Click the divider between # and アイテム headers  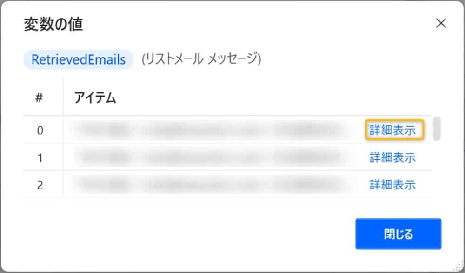tap(63, 98)
